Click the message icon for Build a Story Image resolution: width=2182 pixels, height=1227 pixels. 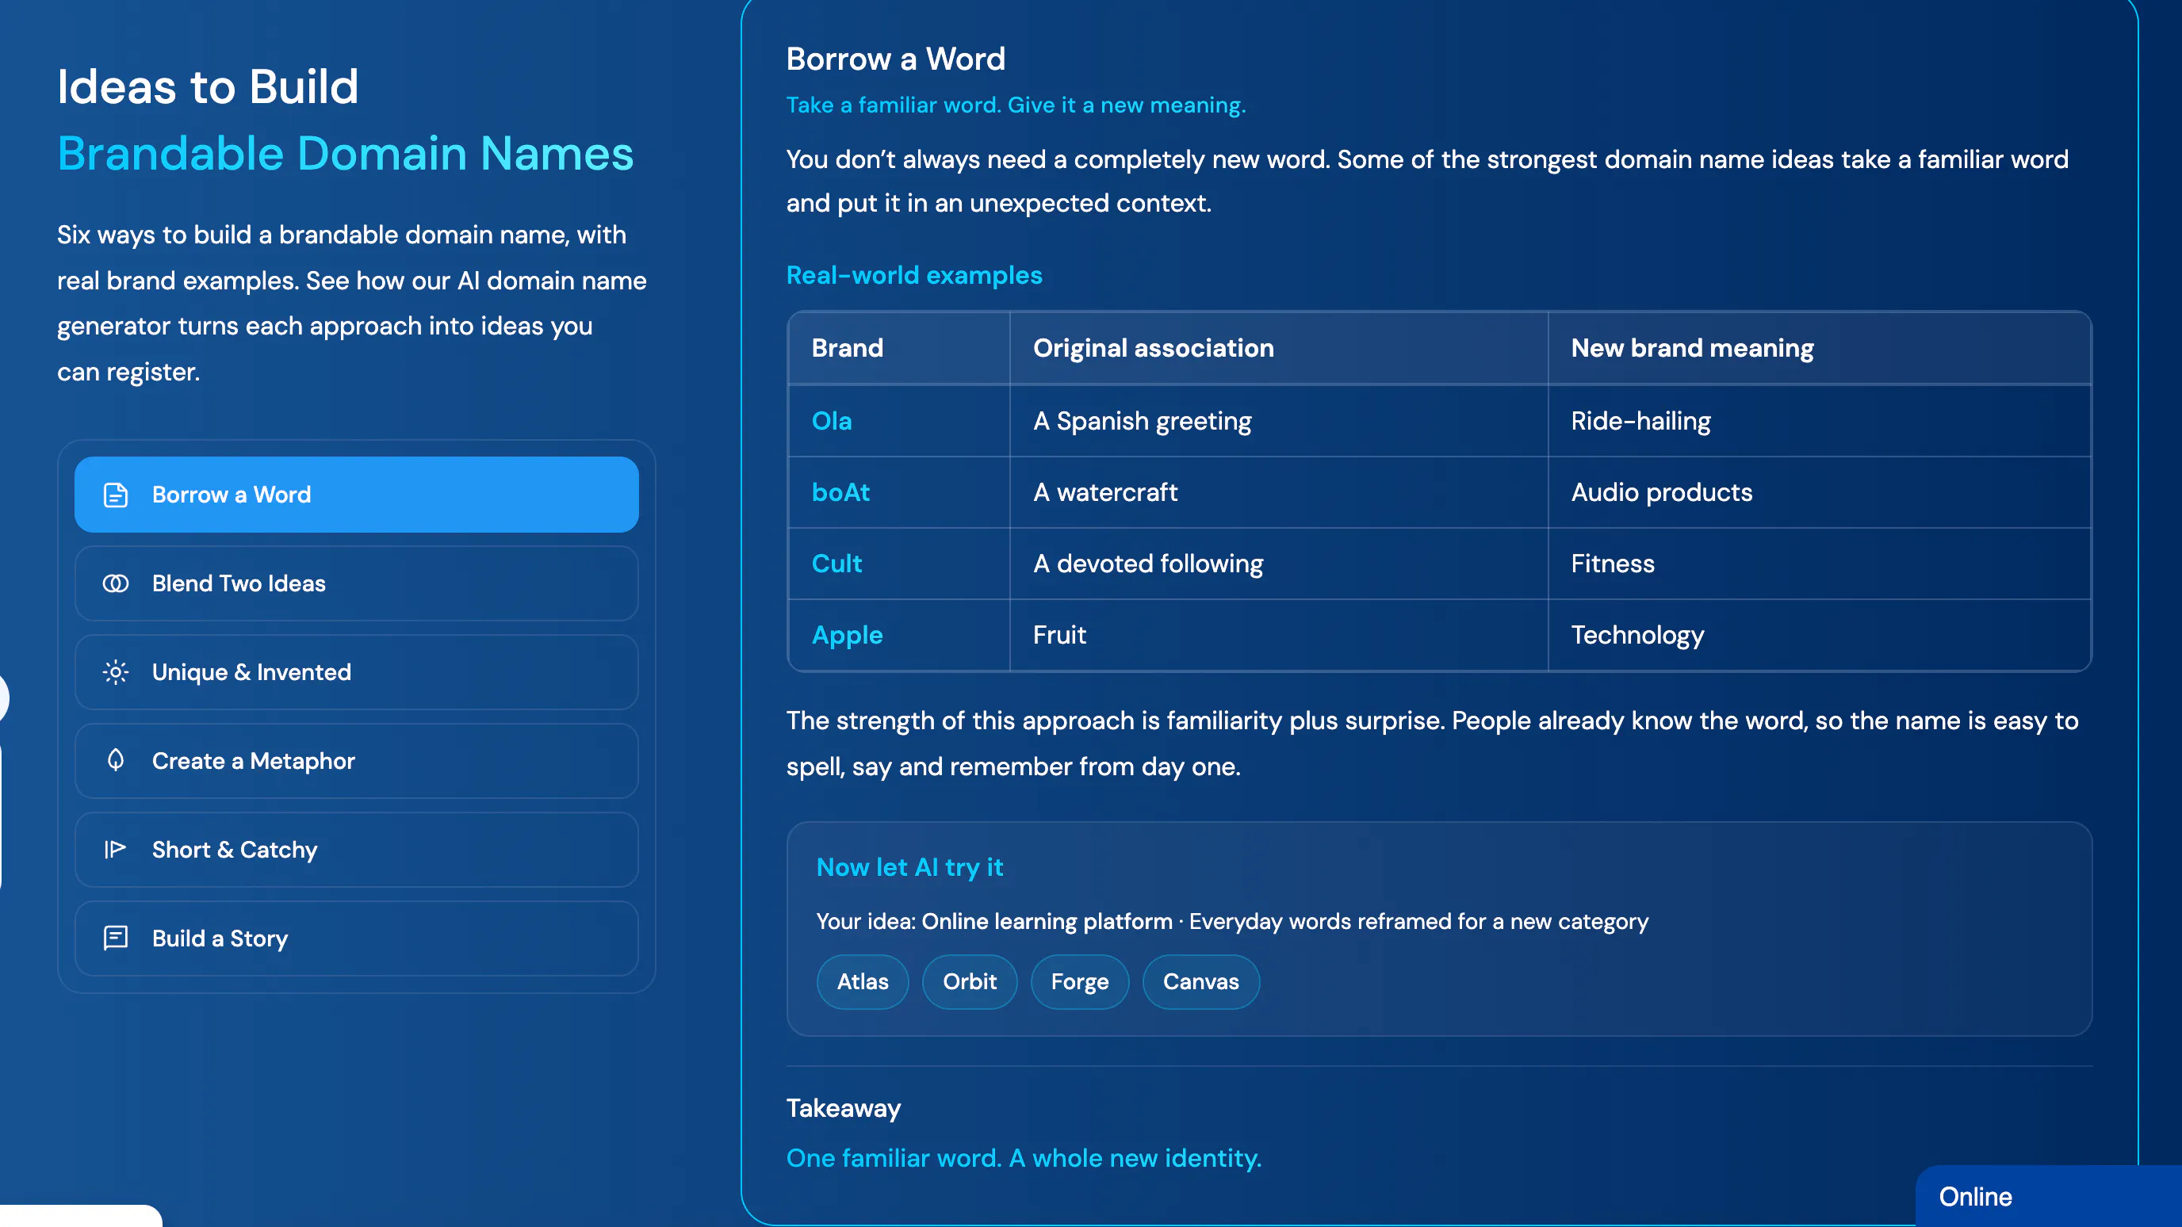pos(115,938)
